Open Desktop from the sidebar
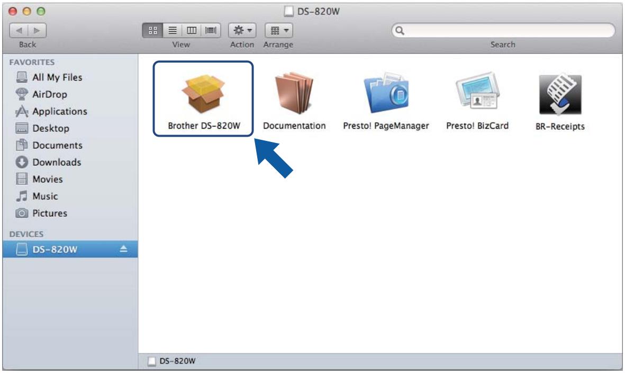625x374 pixels. (x=70, y=128)
